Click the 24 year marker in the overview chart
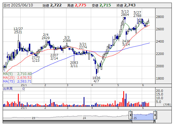Screen dimensions: 175x126 [84, 118]
